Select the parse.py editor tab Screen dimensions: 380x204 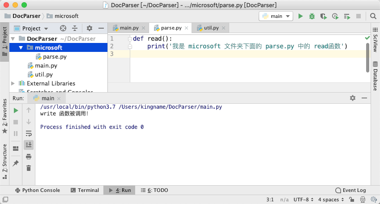coord(171,28)
